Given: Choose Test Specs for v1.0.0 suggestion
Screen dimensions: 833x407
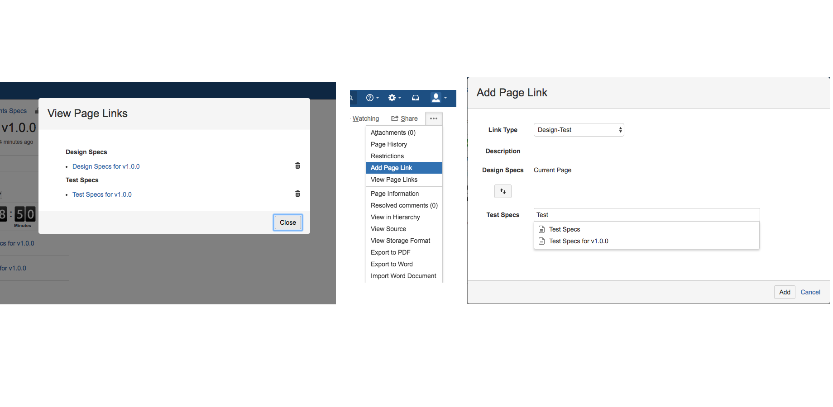Looking at the screenshot, I should tap(646, 241).
